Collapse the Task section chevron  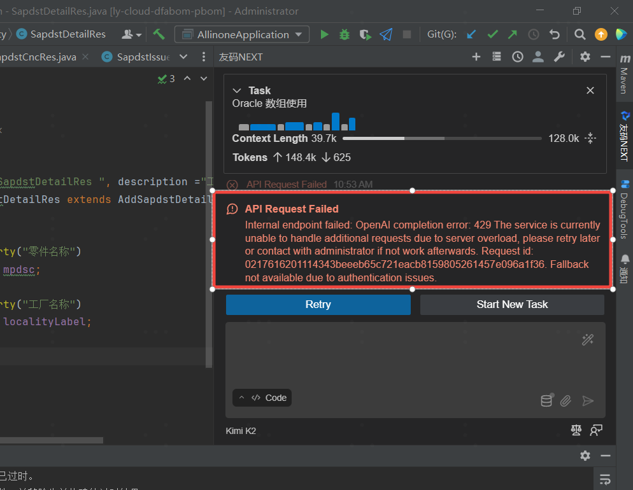237,90
